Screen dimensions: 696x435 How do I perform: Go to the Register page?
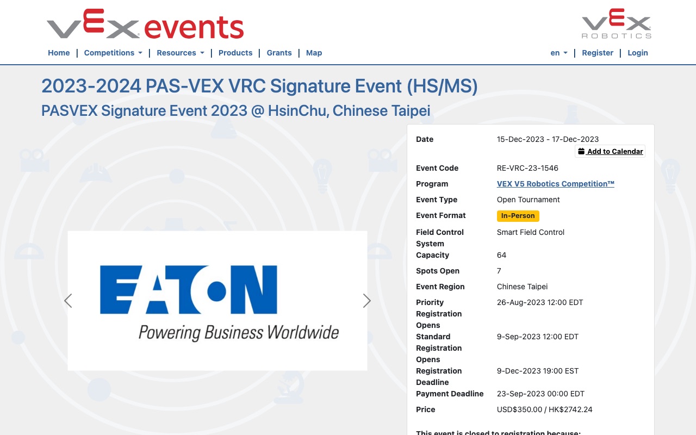(598, 53)
